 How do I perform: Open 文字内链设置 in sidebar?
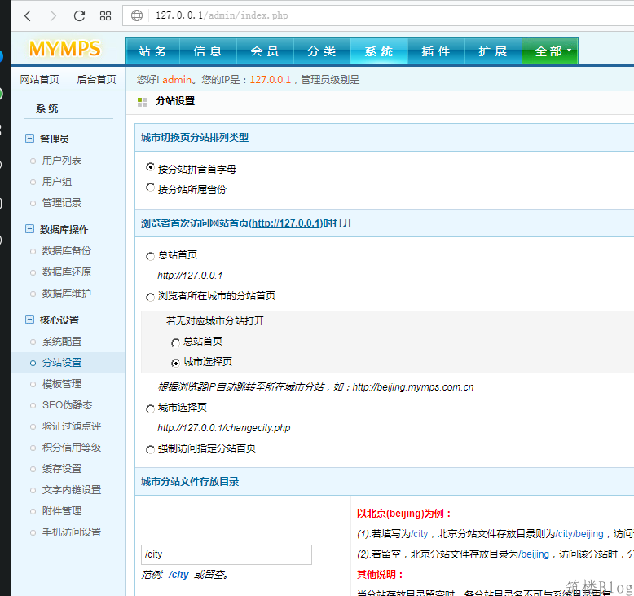click(x=72, y=489)
